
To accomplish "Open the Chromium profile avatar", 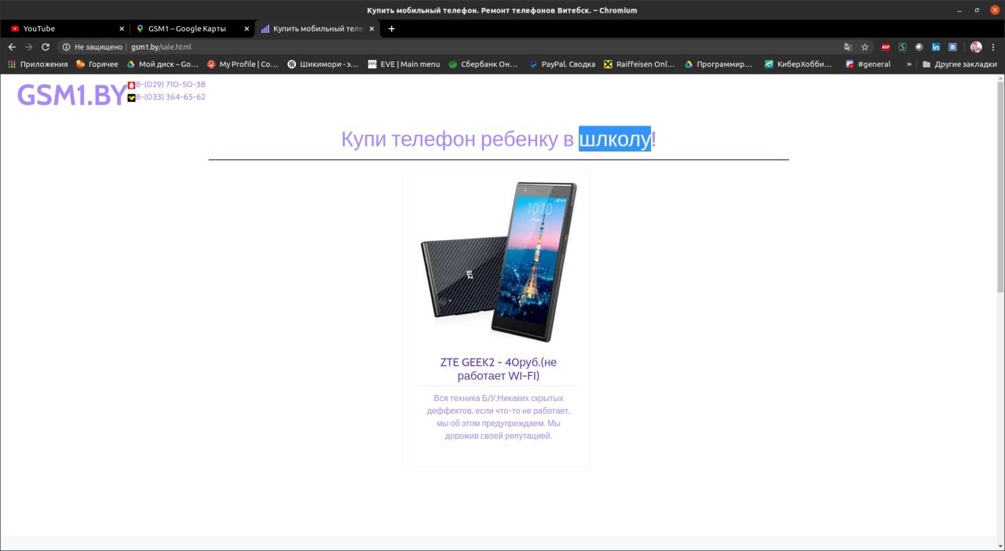I will click(x=976, y=47).
